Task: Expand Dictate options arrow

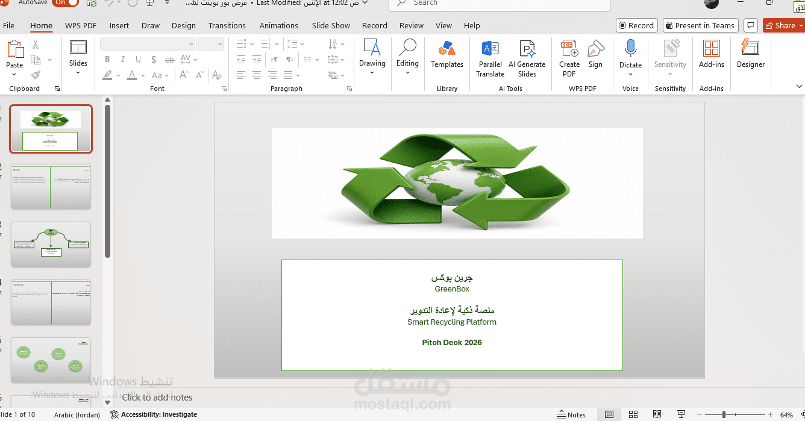Action: point(631,75)
